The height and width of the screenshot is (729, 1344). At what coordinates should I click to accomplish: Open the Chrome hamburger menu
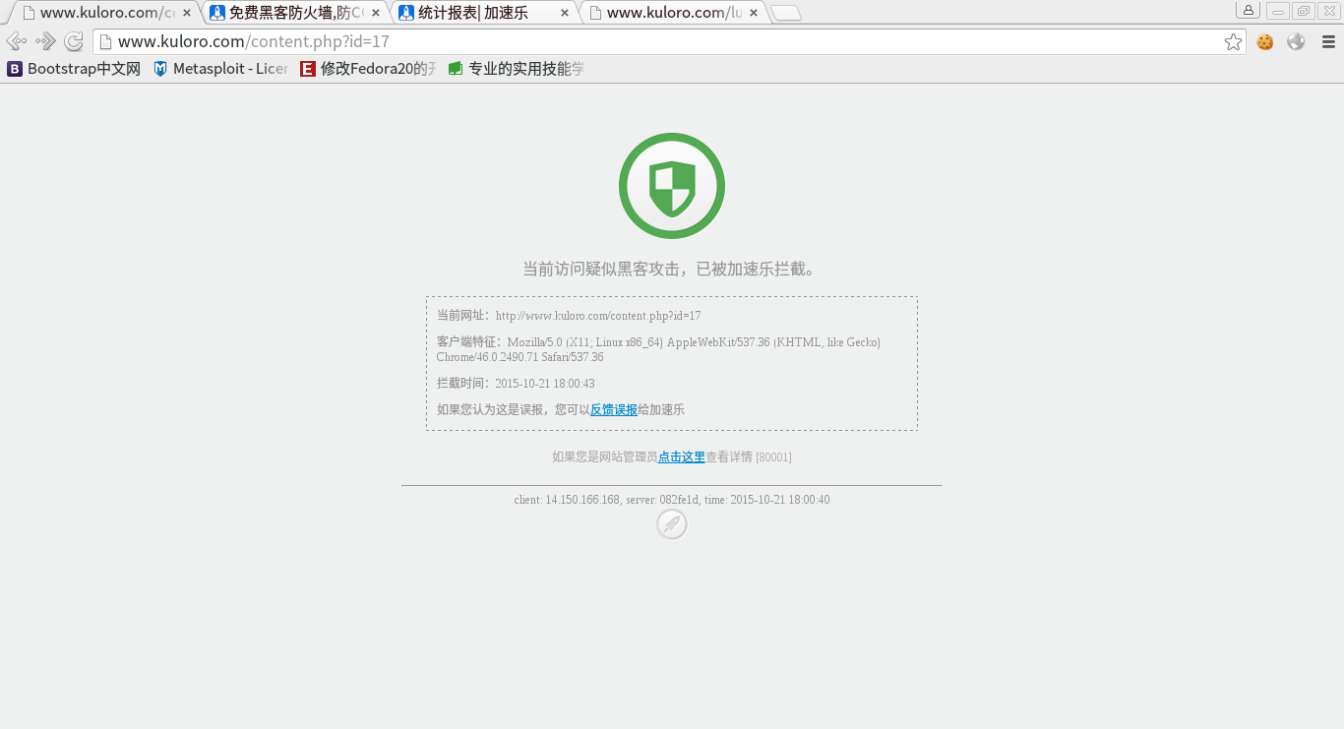click(1328, 41)
